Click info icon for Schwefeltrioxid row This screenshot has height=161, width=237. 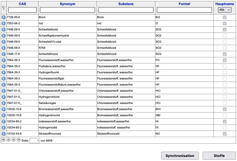(4, 54)
